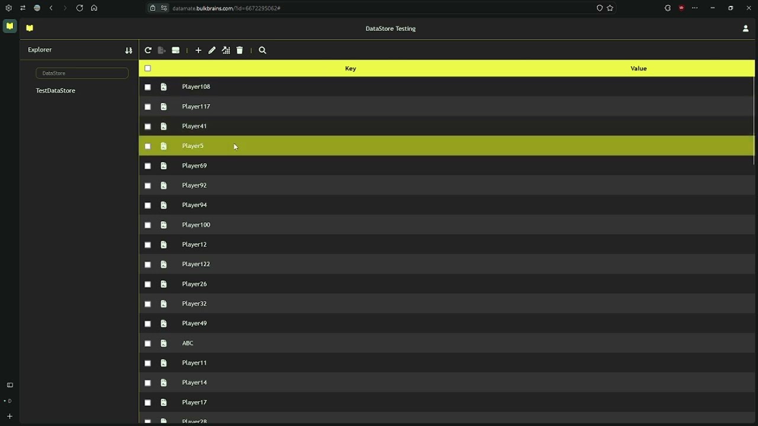Go back in browser history
The height and width of the screenshot is (426, 758).
tap(51, 8)
